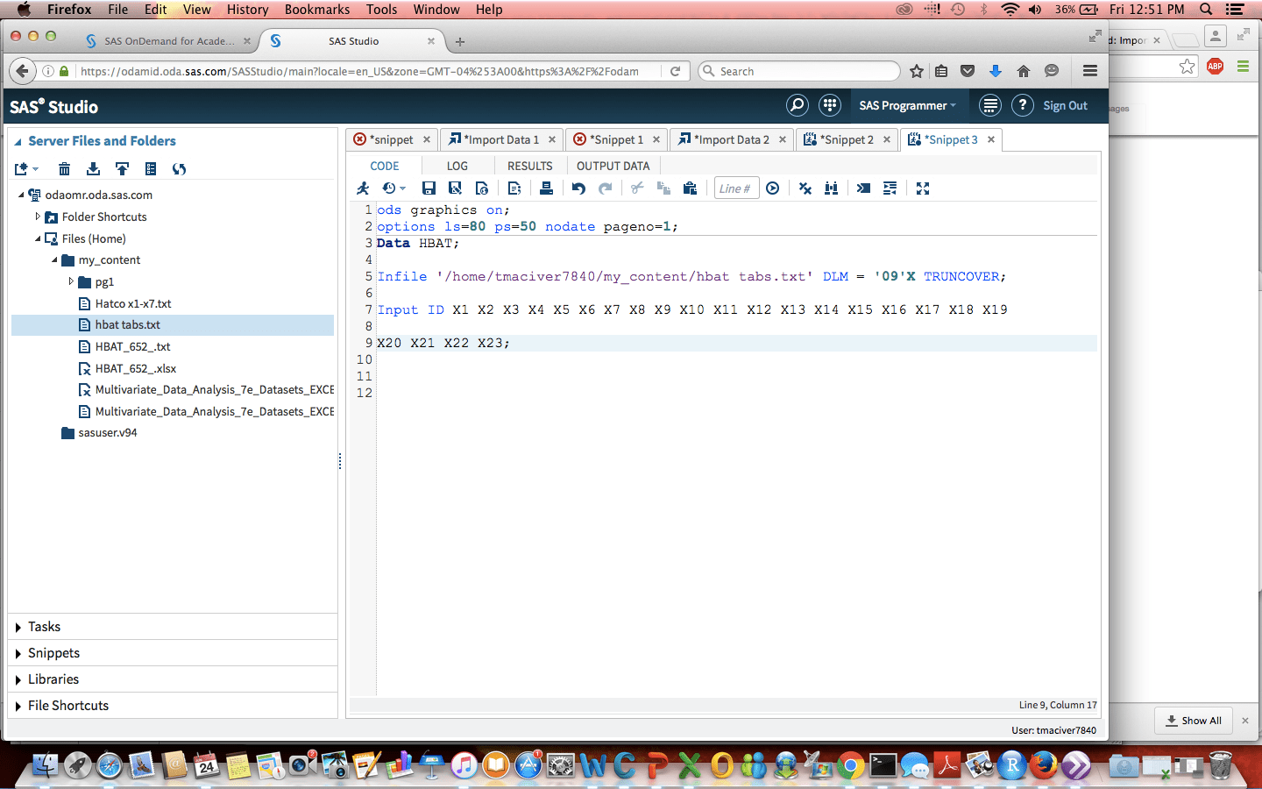Image resolution: width=1262 pixels, height=789 pixels.
Task: Run the SAS program
Action: (x=363, y=188)
